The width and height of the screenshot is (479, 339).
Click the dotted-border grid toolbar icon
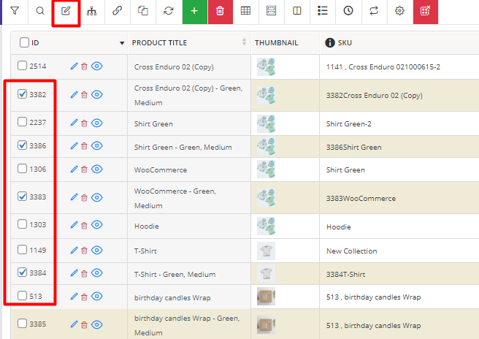tap(272, 11)
